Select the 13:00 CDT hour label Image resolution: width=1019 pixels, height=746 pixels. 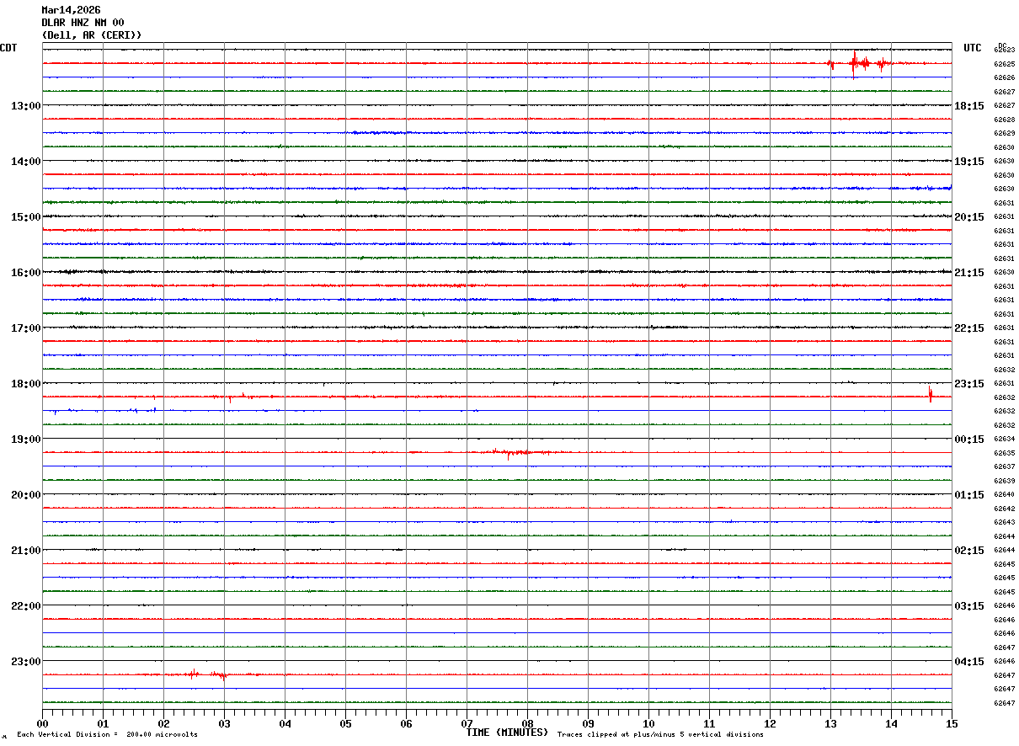tap(26, 106)
